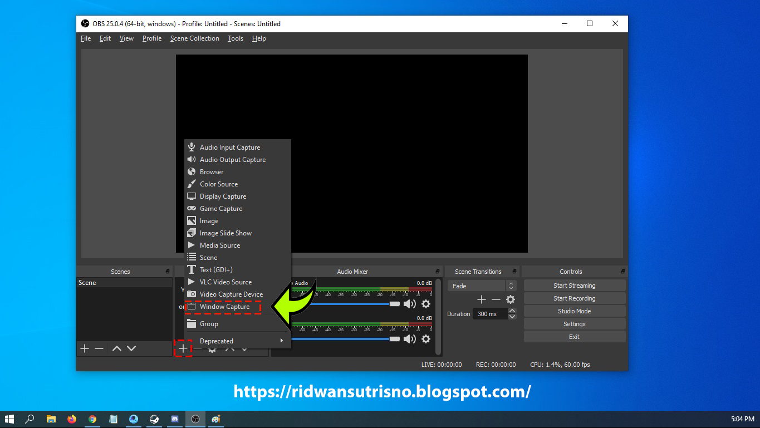760x428 pixels.
Task: Undock the Scenes panel
Action: pyautogui.click(x=168, y=272)
